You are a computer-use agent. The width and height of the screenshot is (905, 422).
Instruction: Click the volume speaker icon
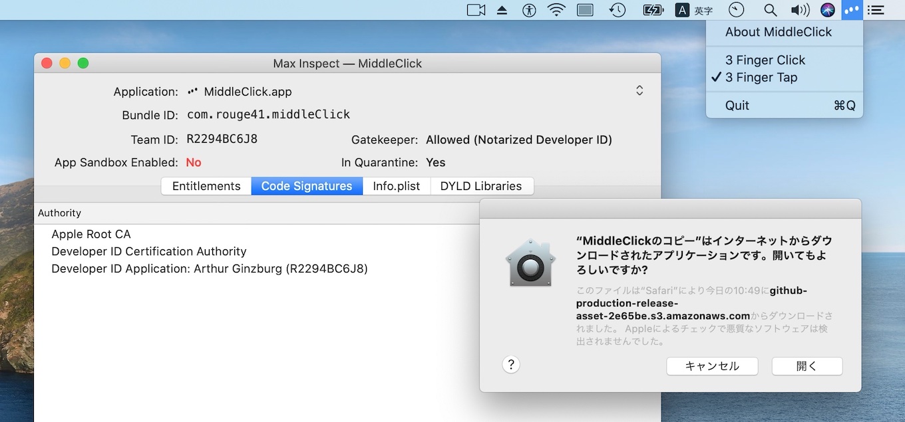click(x=801, y=10)
